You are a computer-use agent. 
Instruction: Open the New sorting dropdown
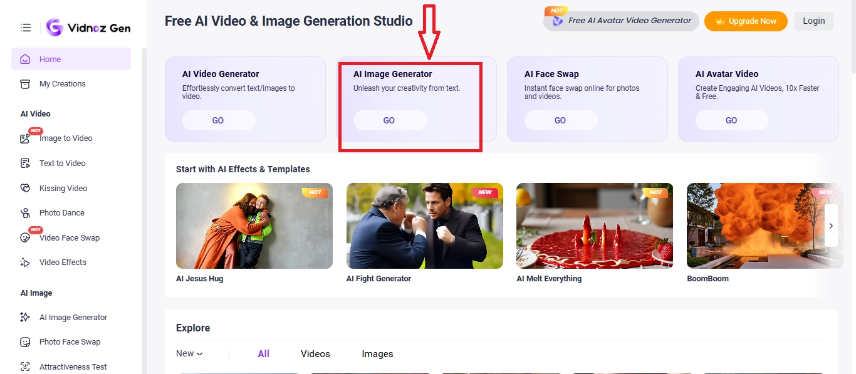coord(188,353)
